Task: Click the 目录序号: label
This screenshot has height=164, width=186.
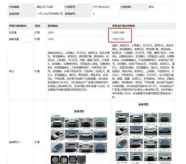Action: point(70,14)
